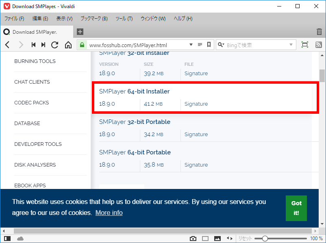Open the ブックマーク (B) menu
Image resolution: width=326 pixels, height=243 pixels.
[x=94, y=19]
